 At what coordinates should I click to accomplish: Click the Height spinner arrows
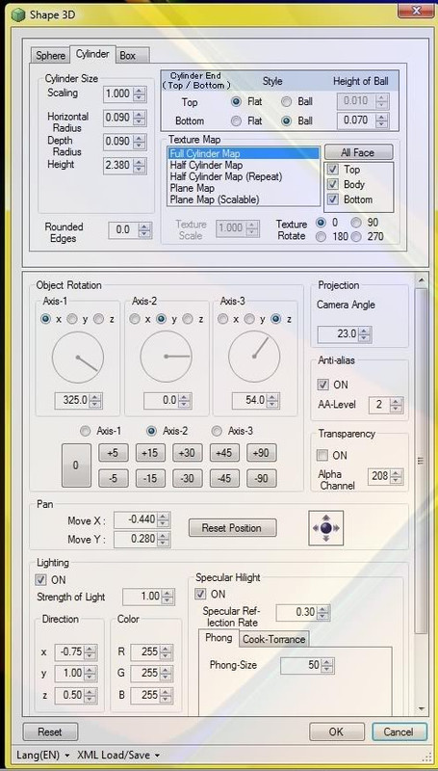click(140, 166)
